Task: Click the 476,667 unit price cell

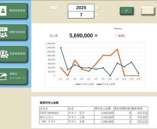Action: point(140,117)
